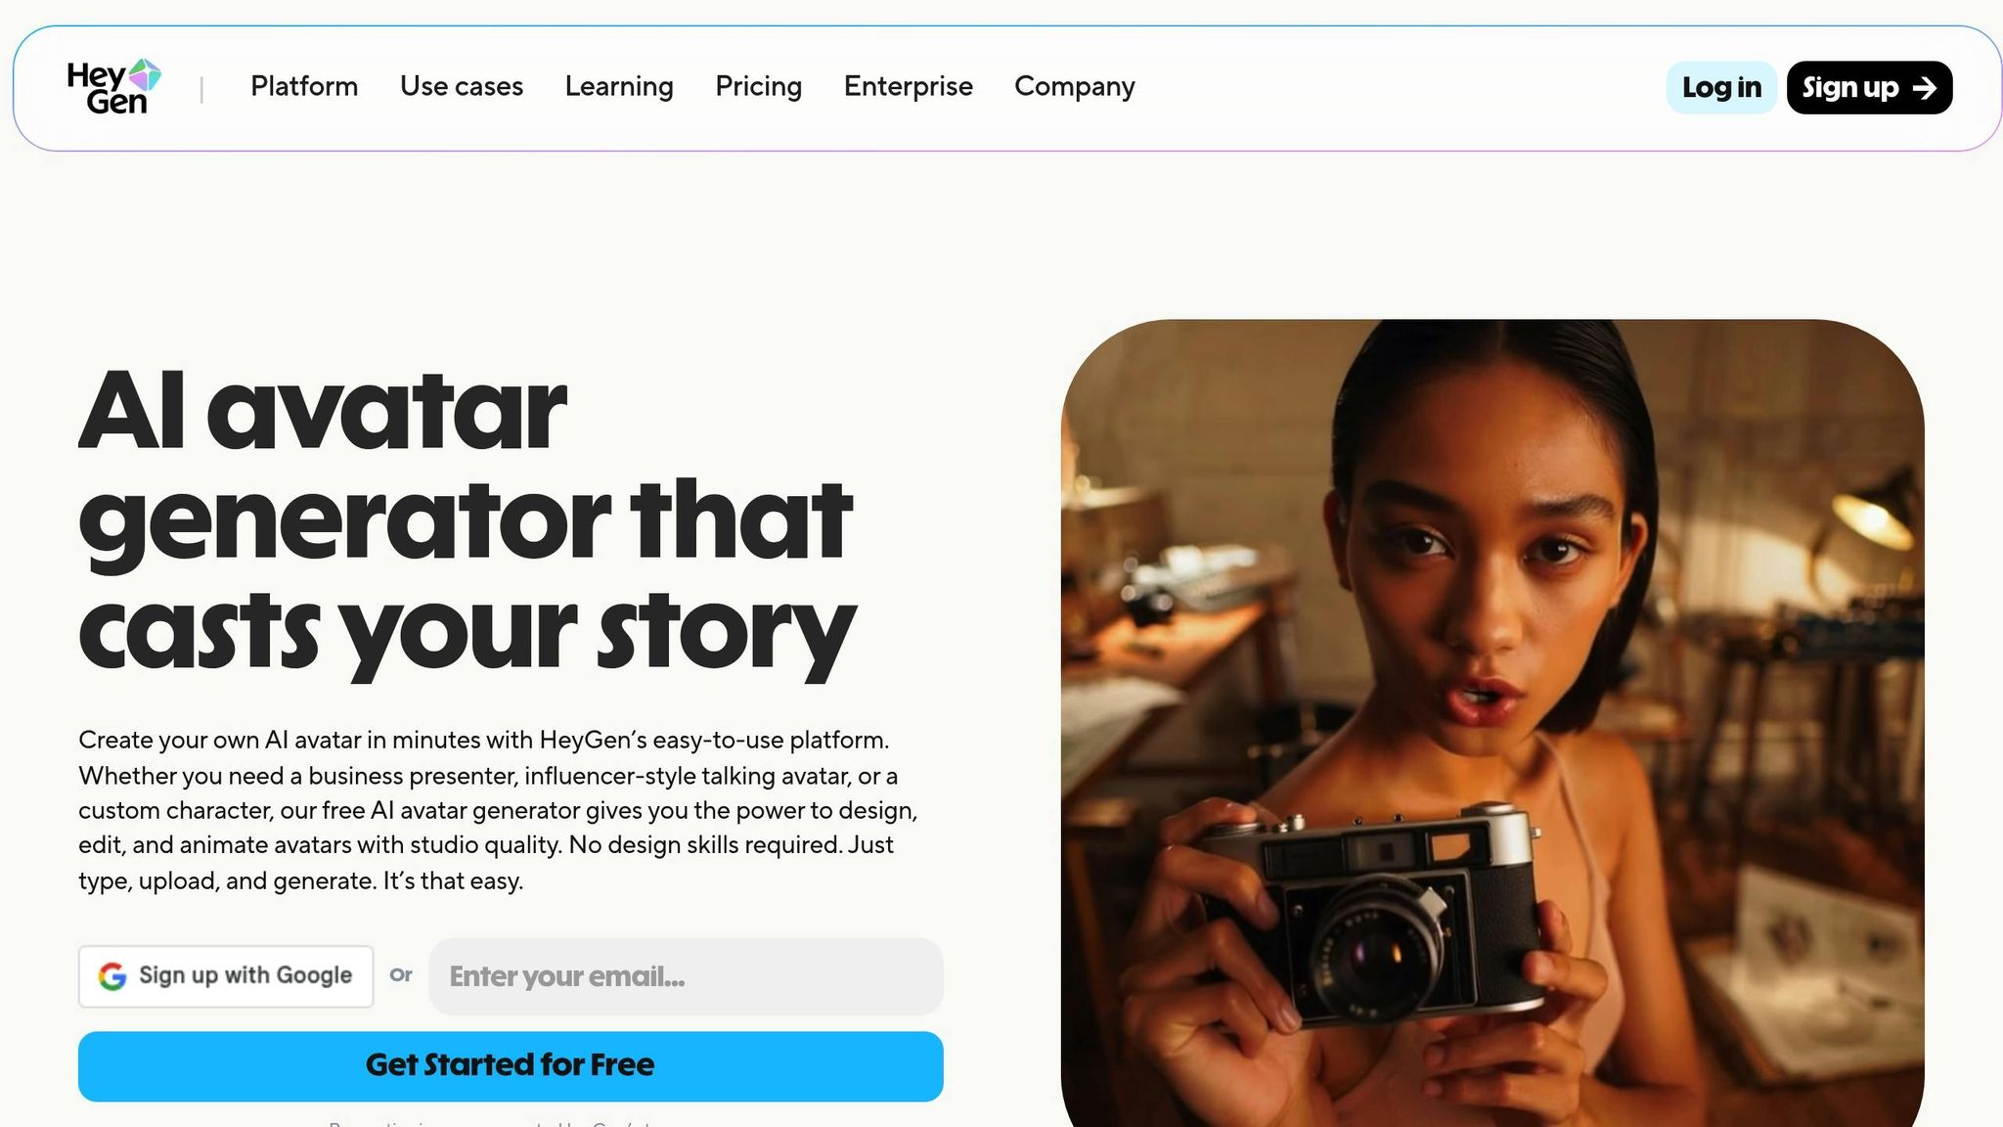Click the vertical divider beside the logo
Image resolution: width=2003 pixels, height=1127 pixels.
coord(201,89)
